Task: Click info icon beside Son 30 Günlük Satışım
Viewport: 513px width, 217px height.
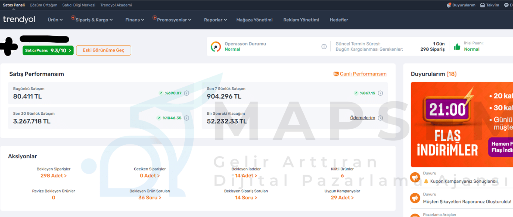Action: [x=186, y=118]
